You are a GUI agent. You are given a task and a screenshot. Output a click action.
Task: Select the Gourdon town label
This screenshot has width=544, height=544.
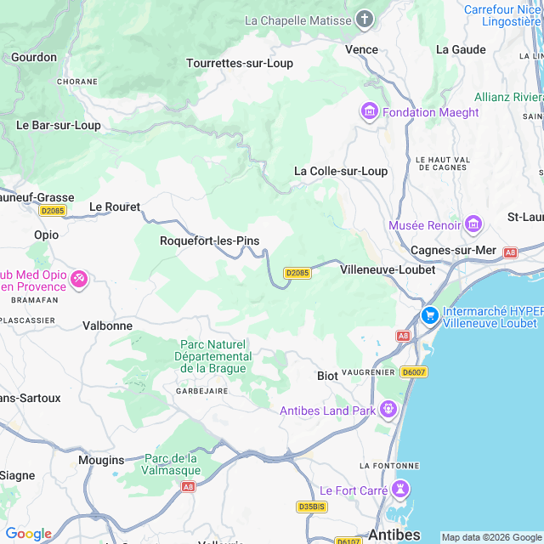pyautogui.click(x=34, y=57)
